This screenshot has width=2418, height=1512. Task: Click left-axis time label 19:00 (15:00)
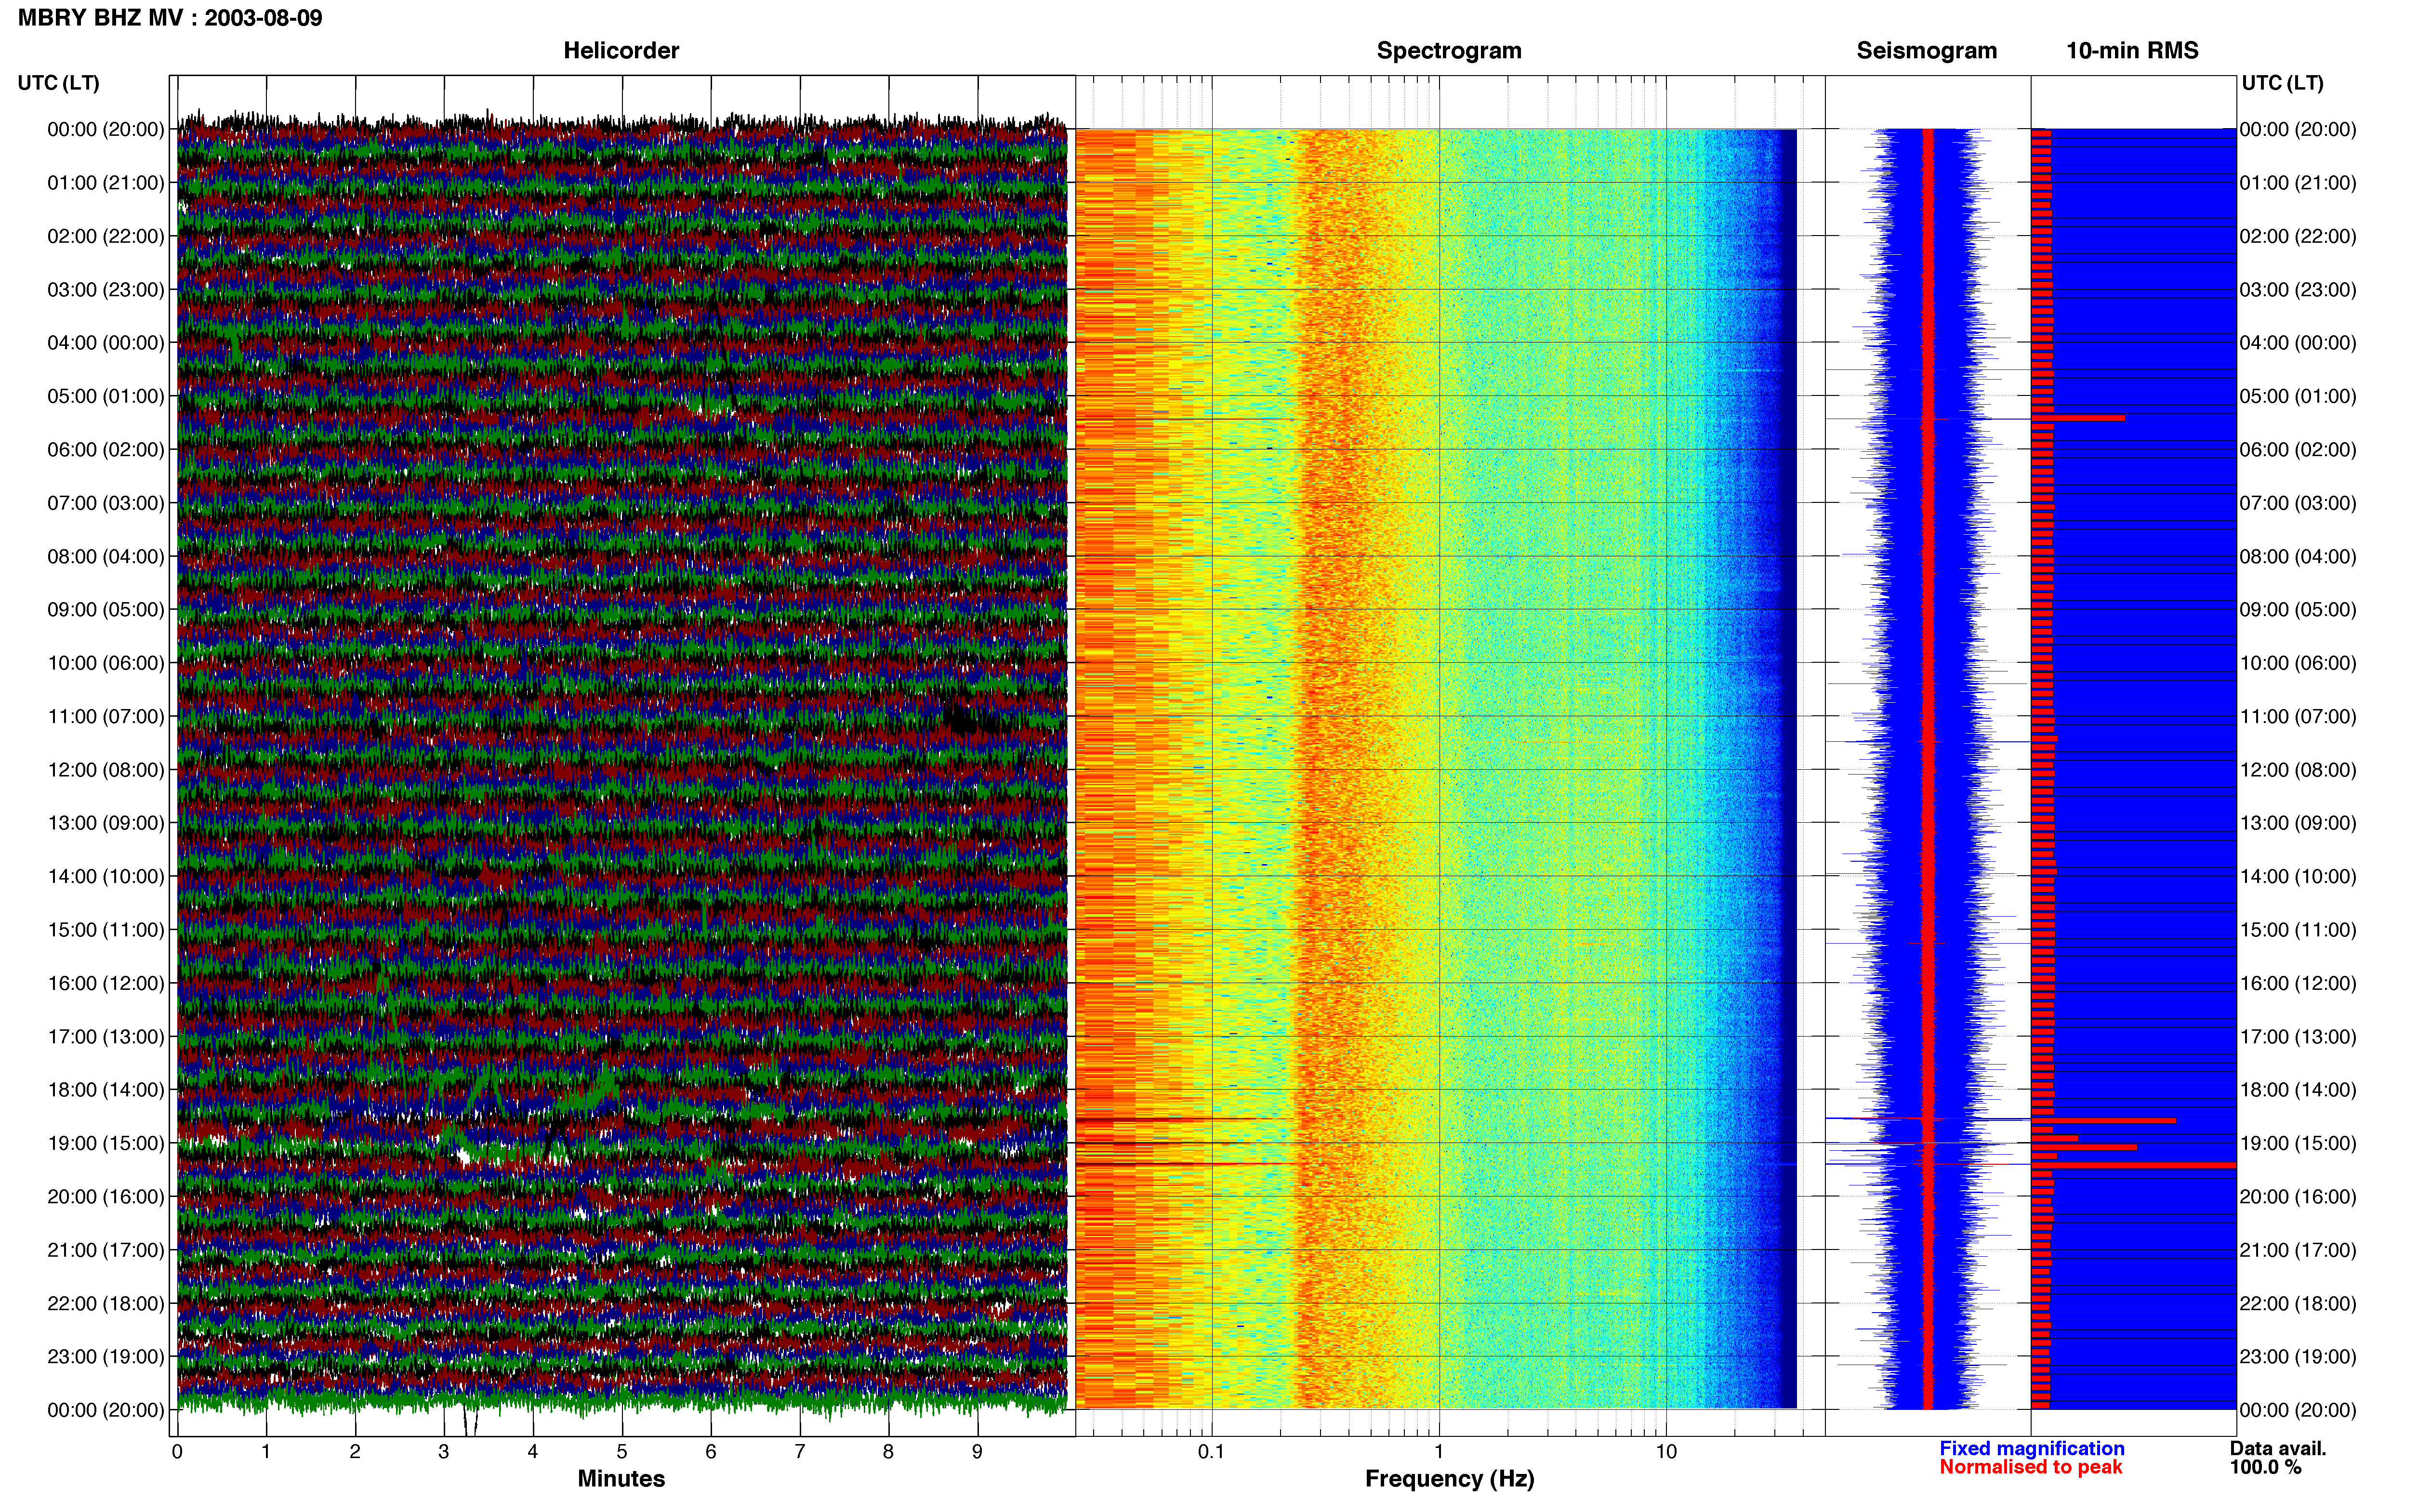click(106, 1143)
